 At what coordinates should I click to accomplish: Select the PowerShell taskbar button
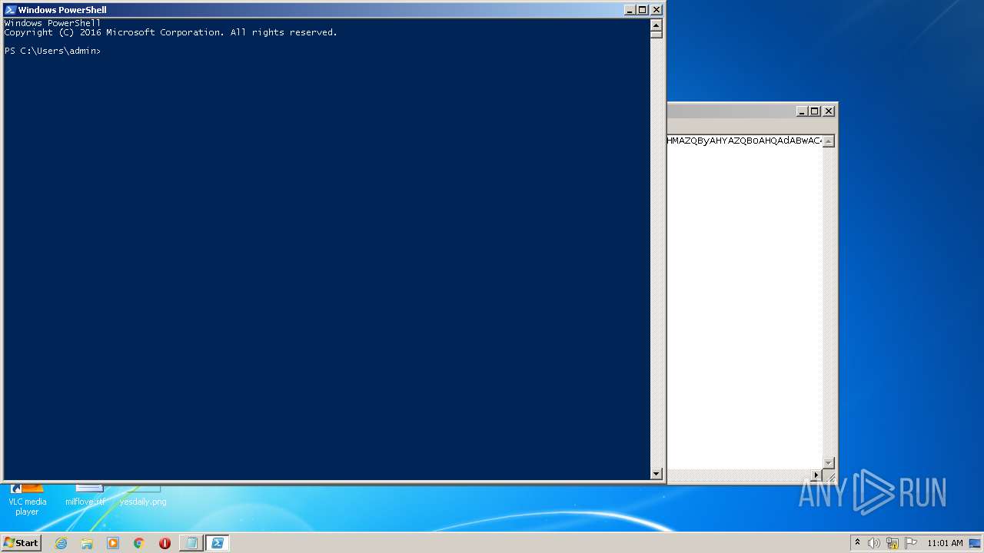click(218, 543)
